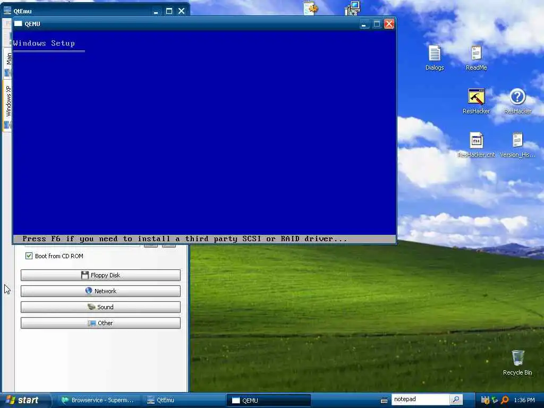Select the notepad-with-gear desktop icon at the top edge
The image size is (544, 408).
(310, 7)
